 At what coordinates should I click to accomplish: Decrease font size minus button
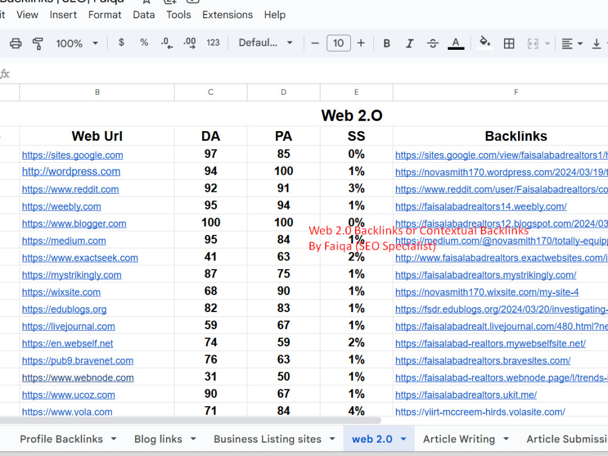coord(315,43)
